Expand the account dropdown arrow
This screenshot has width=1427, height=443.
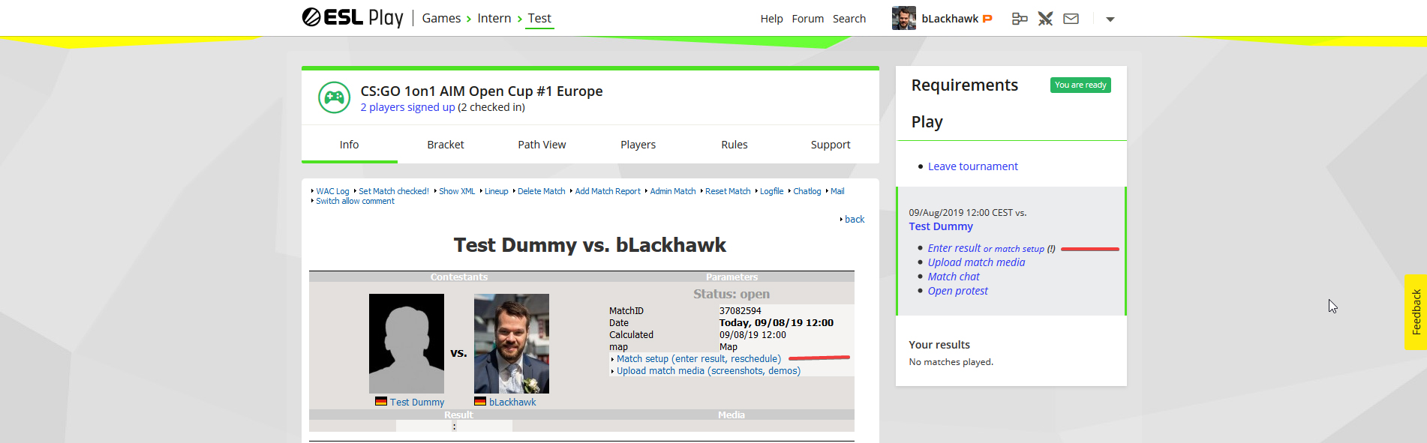[x=1110, y=19]
